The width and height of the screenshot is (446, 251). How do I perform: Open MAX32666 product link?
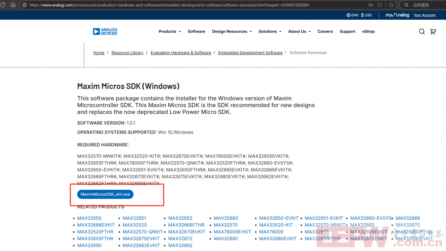(x=408, y=218)
